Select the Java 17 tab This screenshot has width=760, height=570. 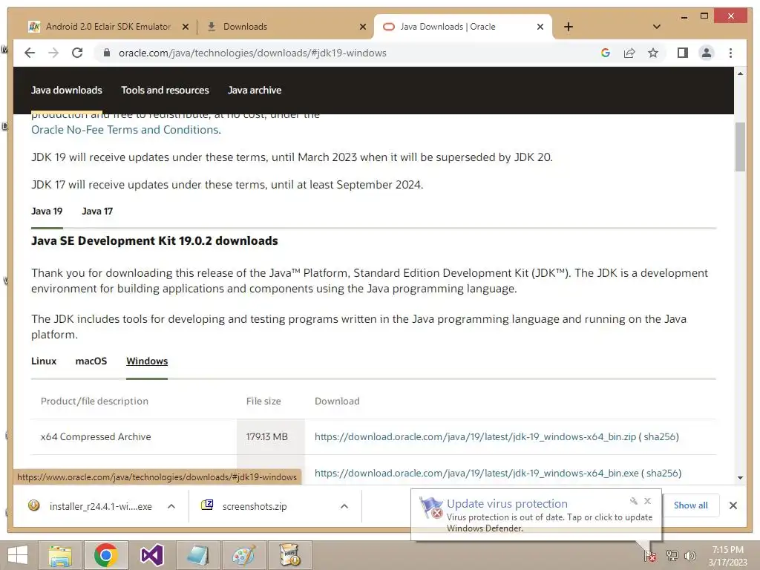[x=97, y=212]
